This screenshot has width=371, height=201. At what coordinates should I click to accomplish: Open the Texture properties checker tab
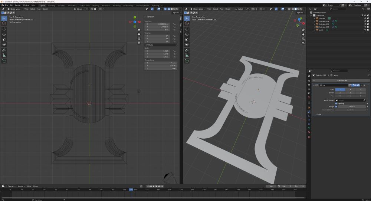309,137
